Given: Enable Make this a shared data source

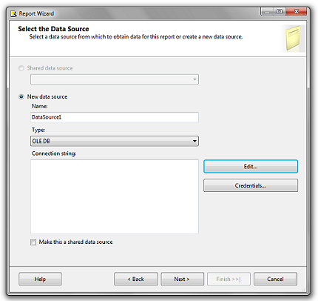Looking at the screenshot, I should [33, 242].
